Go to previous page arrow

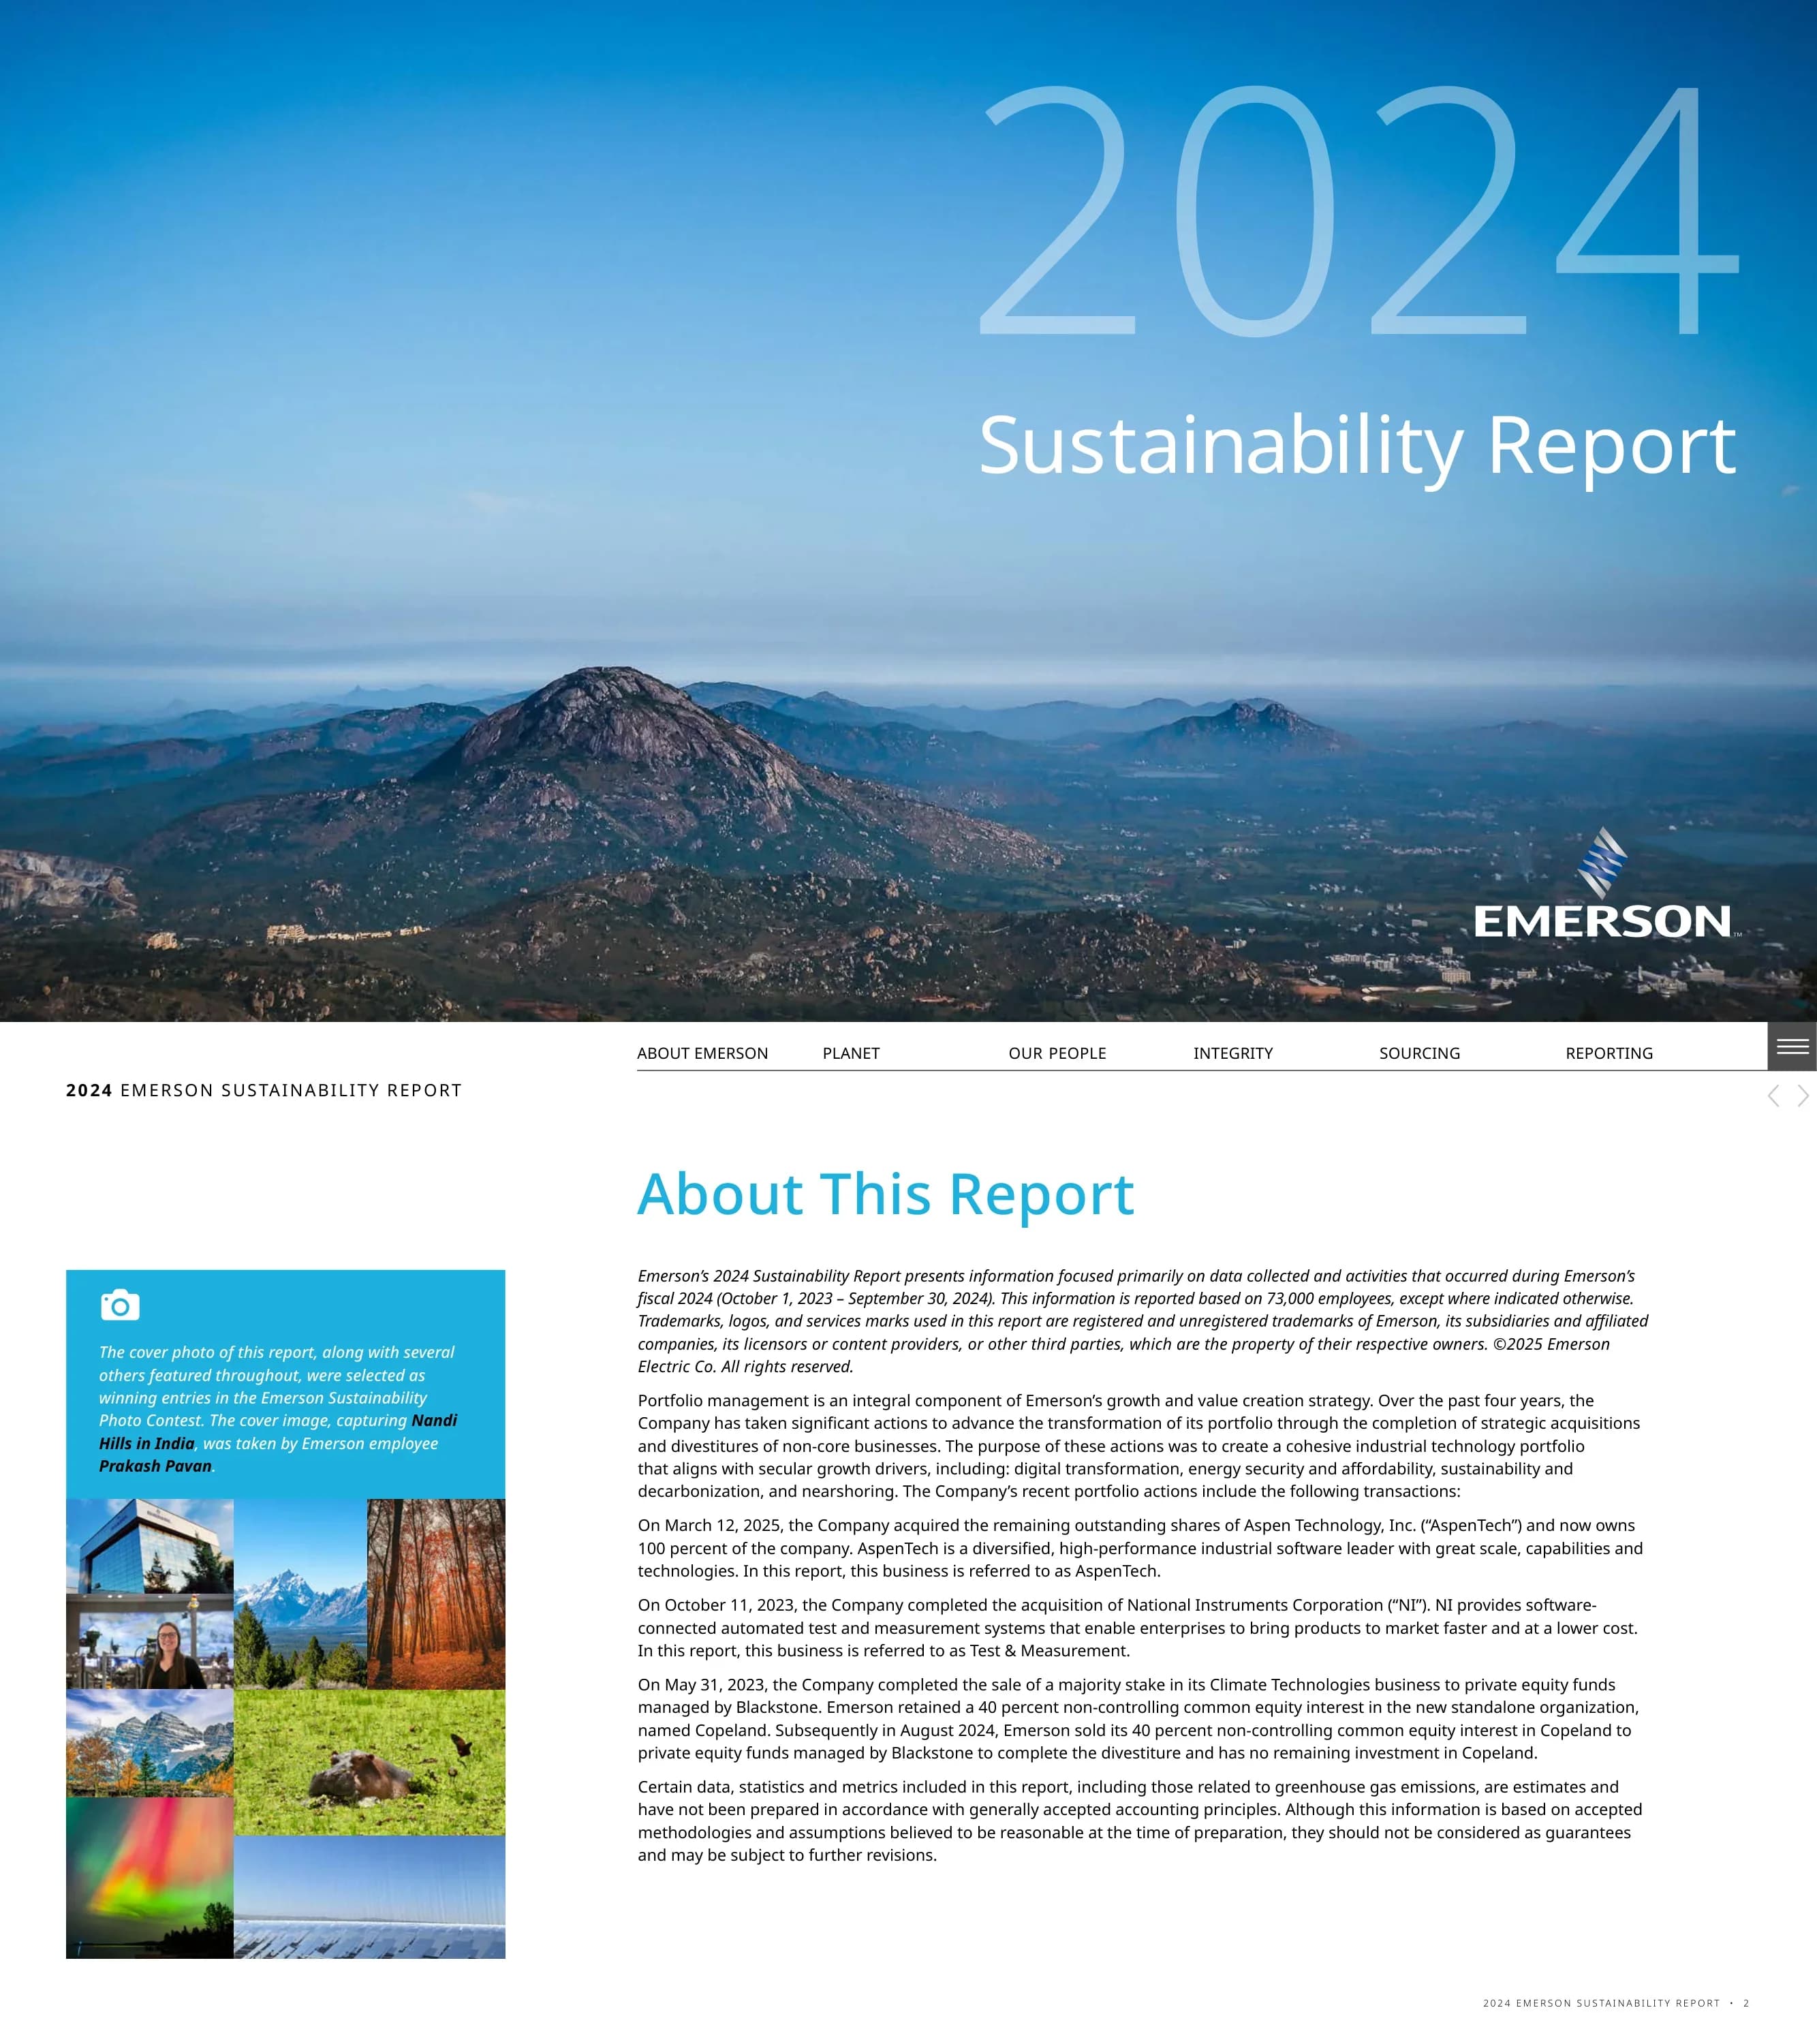(1773, 1095)
